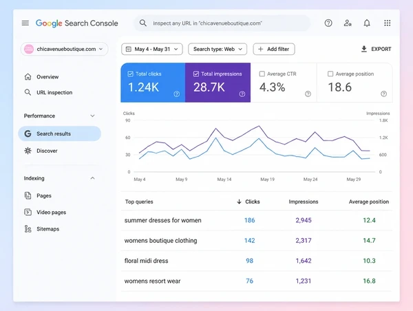The image size is (413, 311).
Task: Click the search magnifier icon in URL bar
Action: [143, 23]
